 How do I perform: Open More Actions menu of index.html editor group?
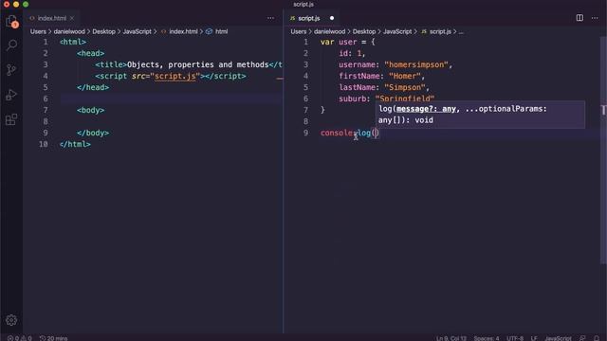point(270,18)
